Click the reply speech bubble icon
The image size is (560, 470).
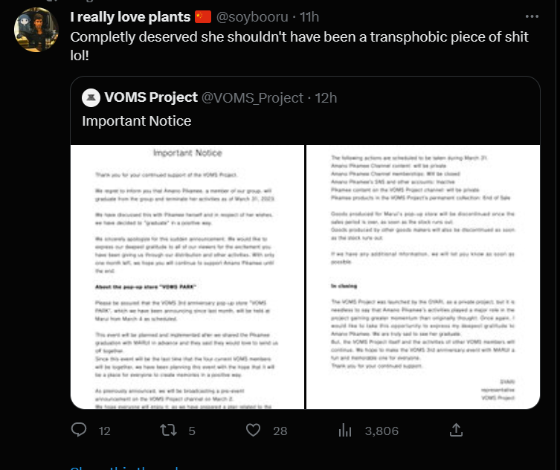point(79,430)
